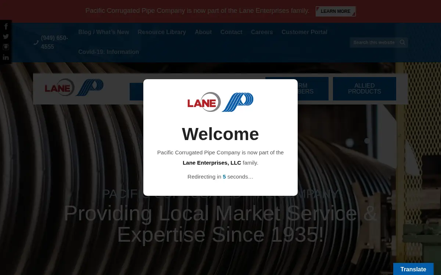Click the Allied Products button
Viewport: 441px width, 275px height.
(365, 89)
